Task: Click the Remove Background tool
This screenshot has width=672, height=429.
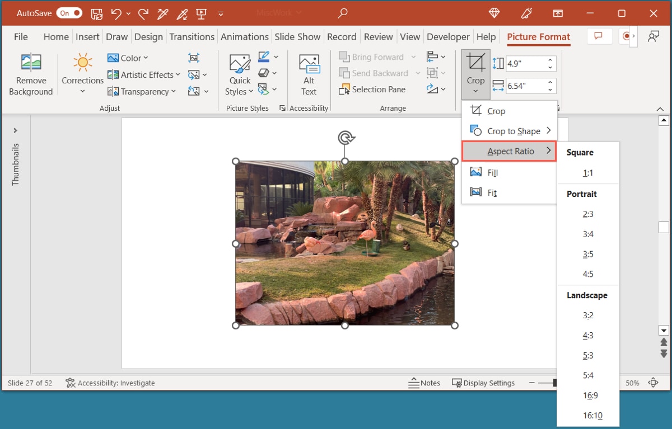Action: coord(31,73)
